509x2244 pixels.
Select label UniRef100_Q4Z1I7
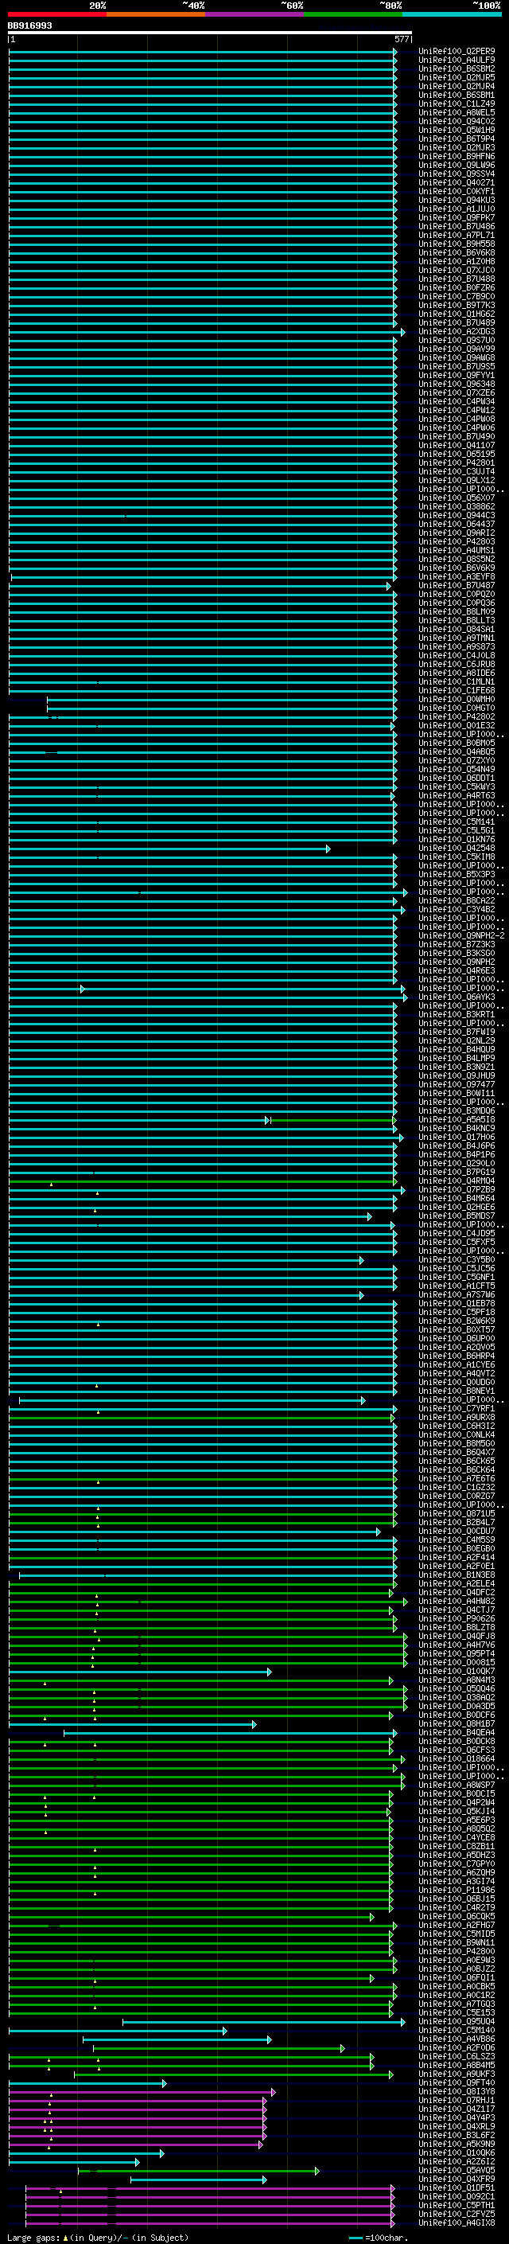pyautogui.click(x=456, y=2108)
